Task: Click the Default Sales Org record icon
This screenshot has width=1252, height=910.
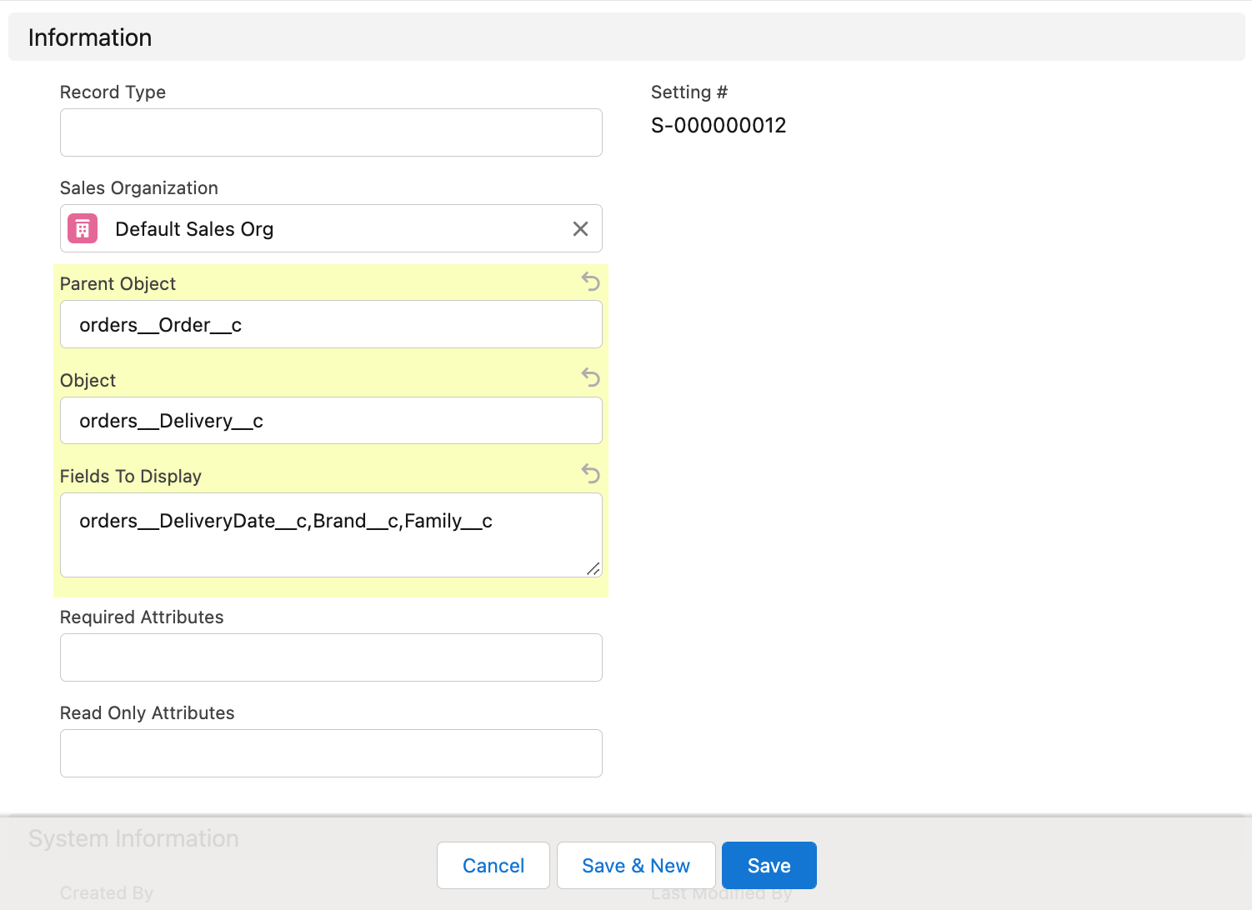Action: pos(82,227)
